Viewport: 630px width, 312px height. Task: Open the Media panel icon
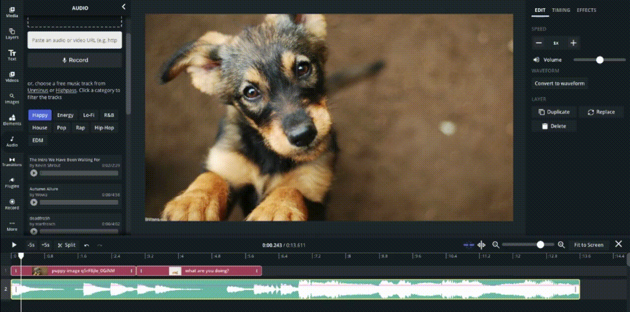click(x=12, y=12)
